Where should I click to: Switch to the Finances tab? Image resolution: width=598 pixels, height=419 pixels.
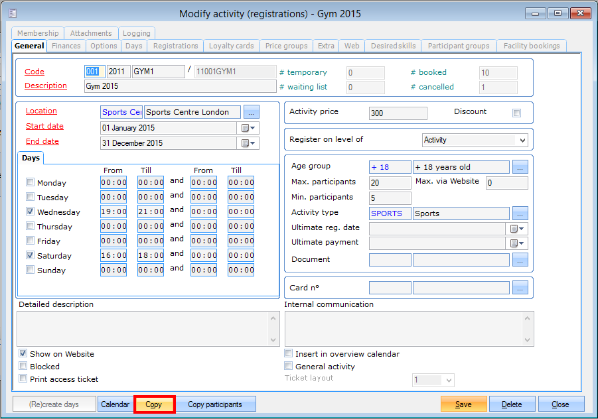(x=66, y=46)
